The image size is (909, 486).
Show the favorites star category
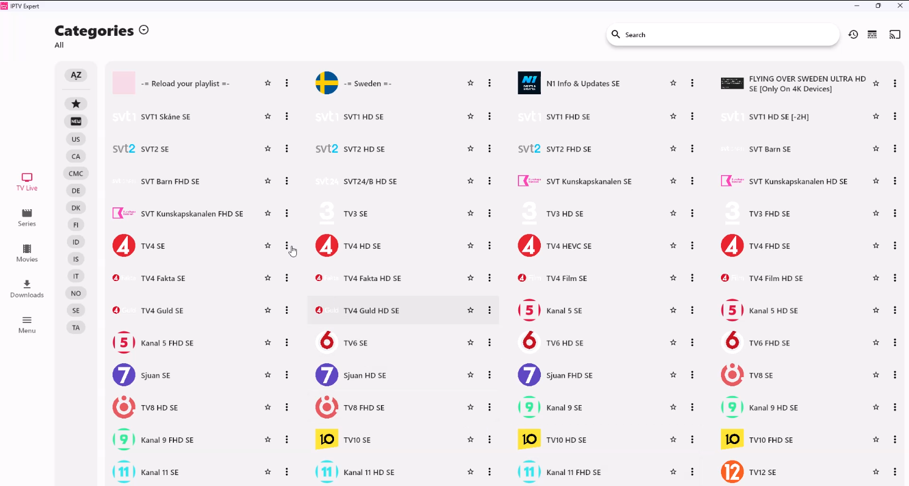(76, 104)
